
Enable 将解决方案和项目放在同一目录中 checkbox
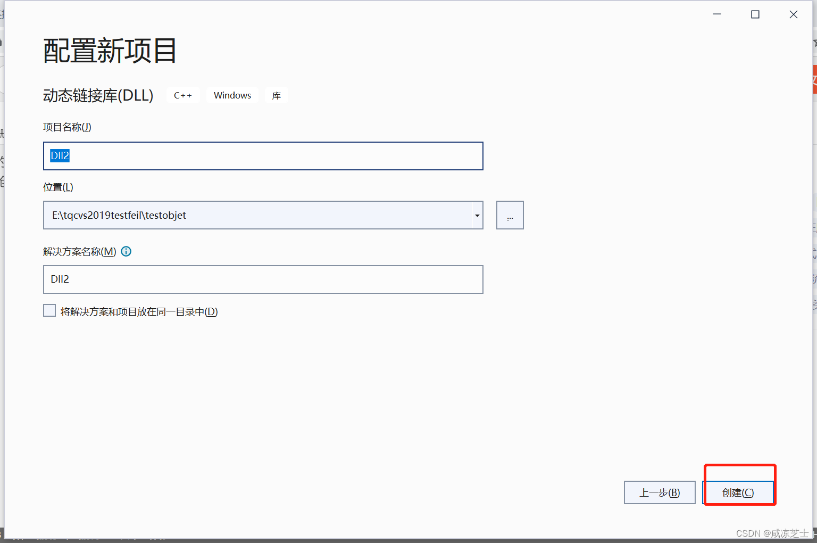[x=49, y=310]
